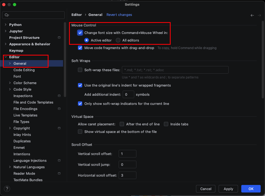Click the forward navigation arrow icon
The height and width of the screenshot is (196, 265).
click(259, 15)
